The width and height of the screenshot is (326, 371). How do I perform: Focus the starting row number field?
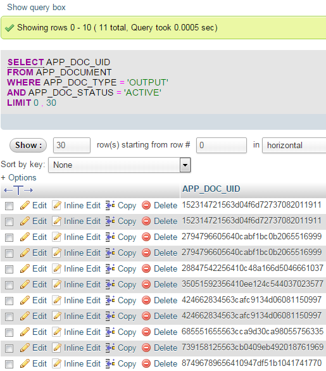coord(222,145)
